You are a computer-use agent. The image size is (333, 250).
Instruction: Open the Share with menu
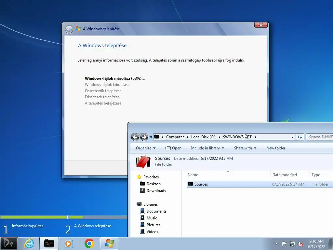[x=245, y=148]
